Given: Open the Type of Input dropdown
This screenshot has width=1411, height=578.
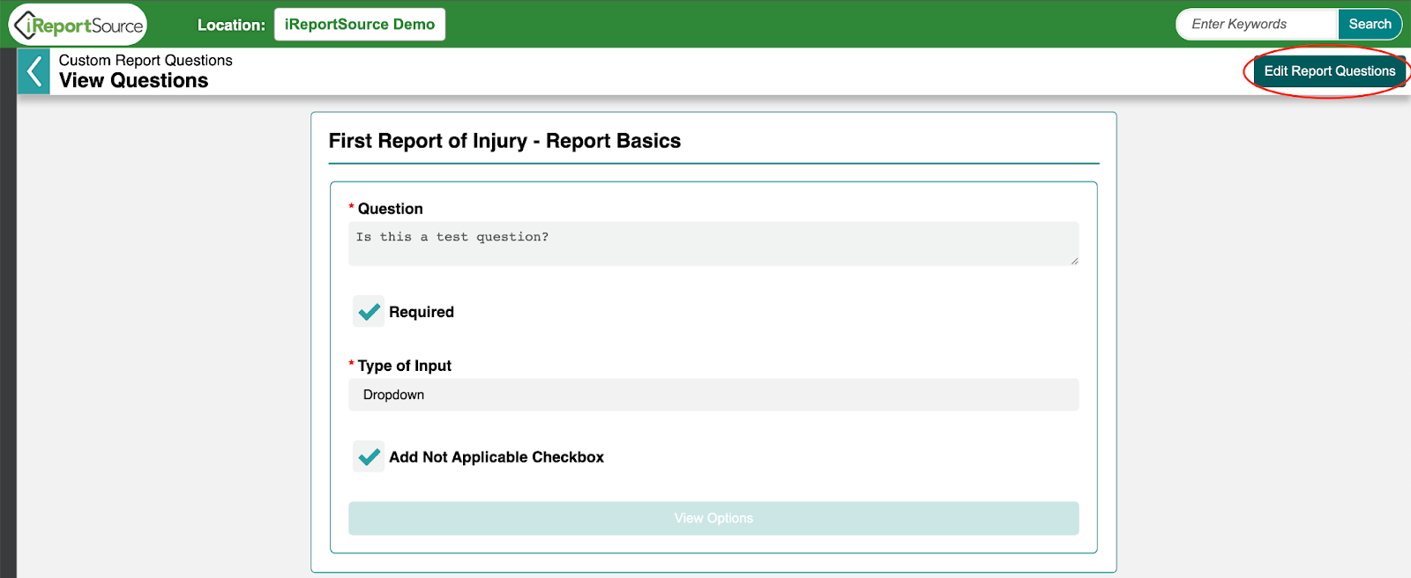Looking at the screenshot, I should pos(713,395).
